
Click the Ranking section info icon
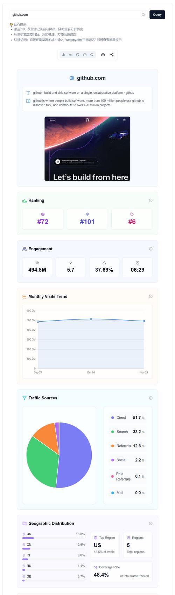pyautogui.click(x=150, y=201)
